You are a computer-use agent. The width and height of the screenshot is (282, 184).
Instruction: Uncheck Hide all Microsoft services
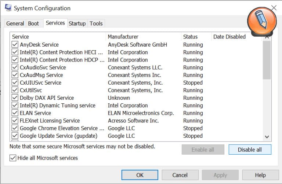[13, 158]
